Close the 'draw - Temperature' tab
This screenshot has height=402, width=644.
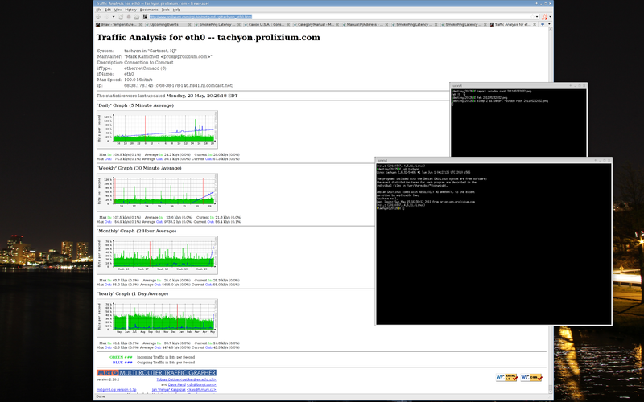[x=140, y=25]
